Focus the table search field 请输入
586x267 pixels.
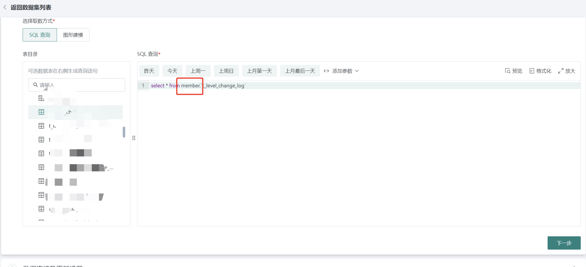coord(77,85)
